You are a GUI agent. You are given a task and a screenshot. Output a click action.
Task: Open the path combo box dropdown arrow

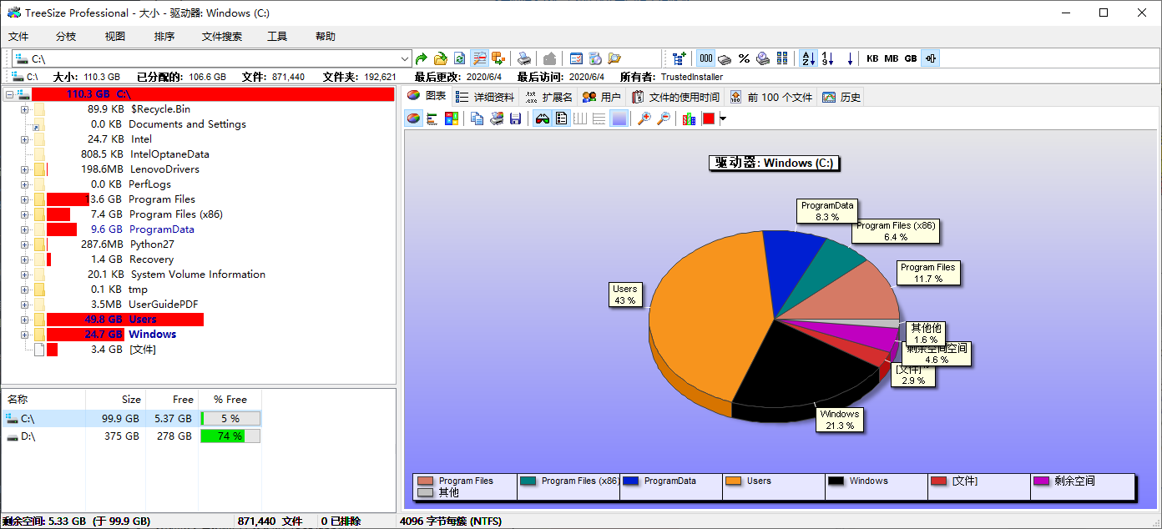tap(405, 59)
